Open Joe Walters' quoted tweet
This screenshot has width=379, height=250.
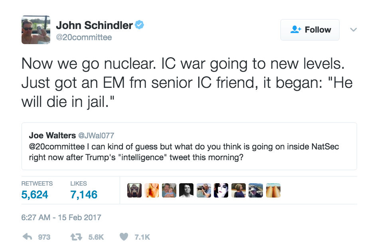[189, 151]
